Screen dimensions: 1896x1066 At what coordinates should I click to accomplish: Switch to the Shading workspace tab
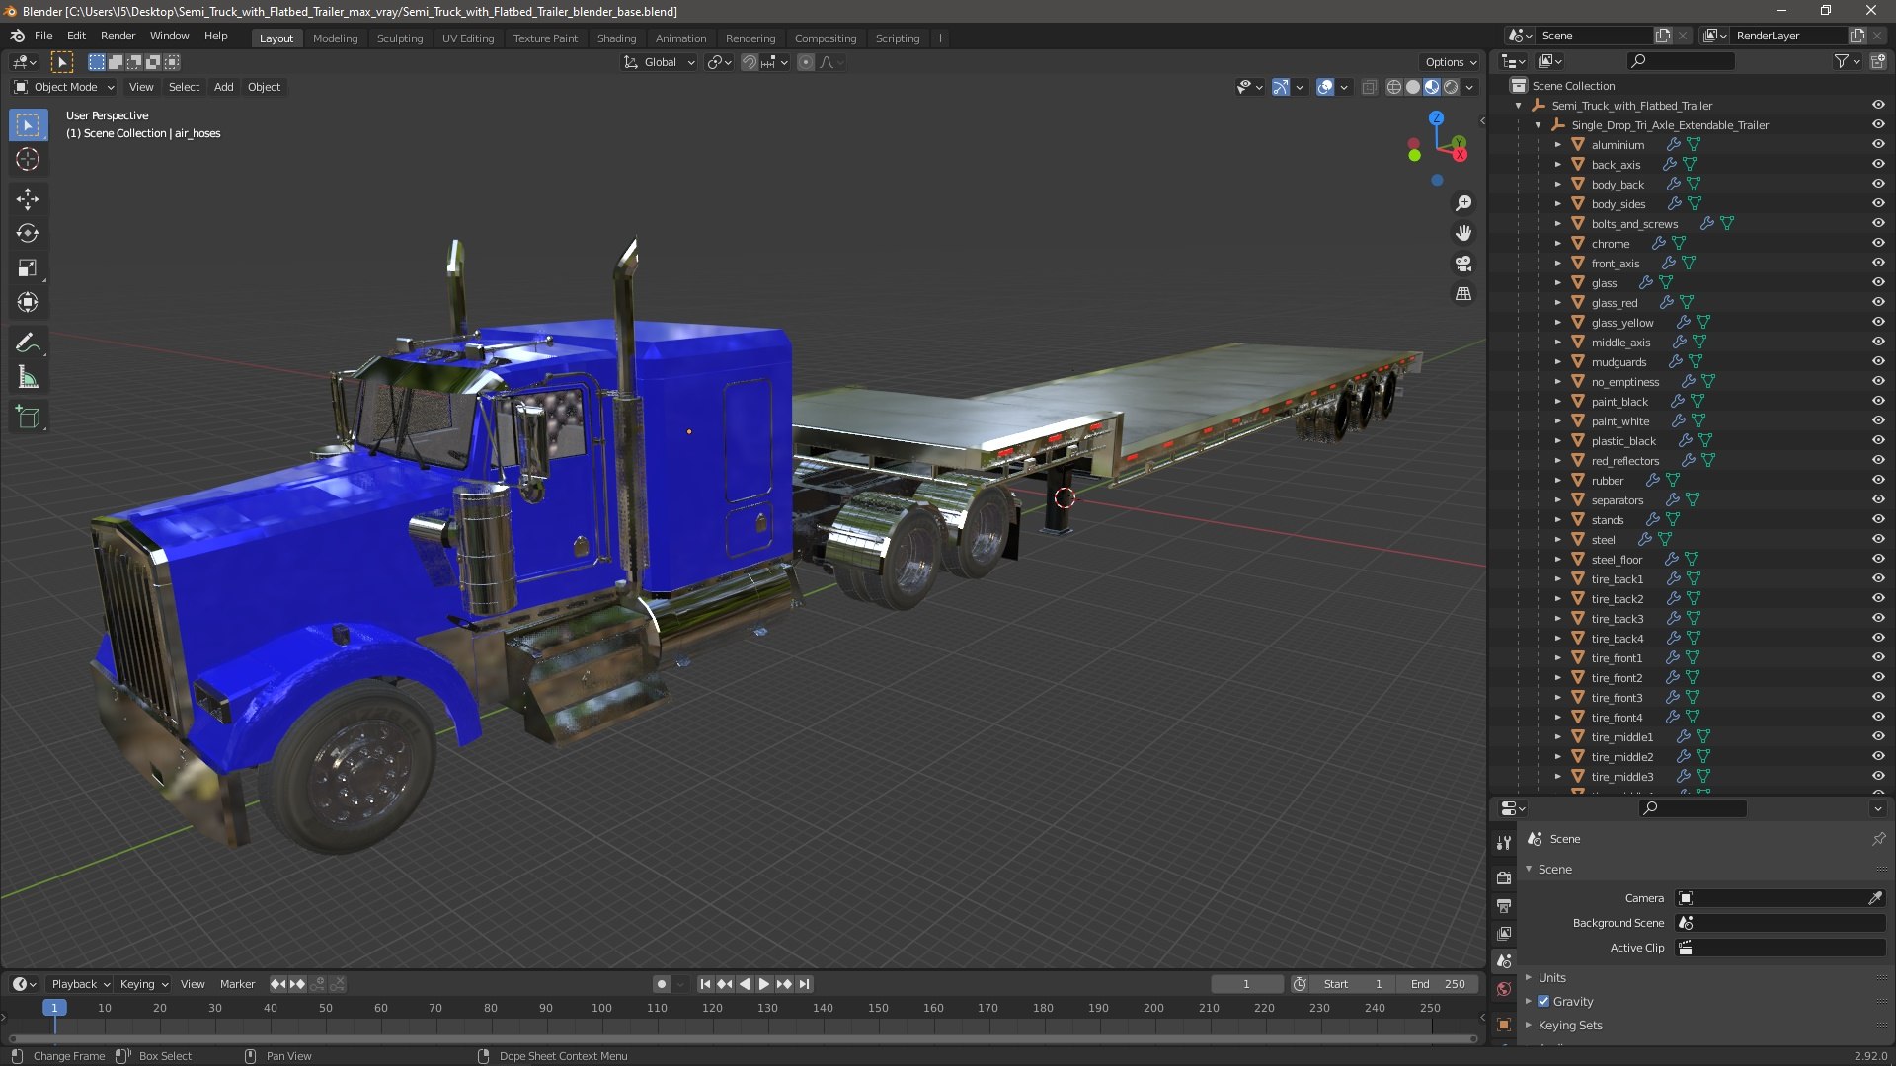point(616,38)
